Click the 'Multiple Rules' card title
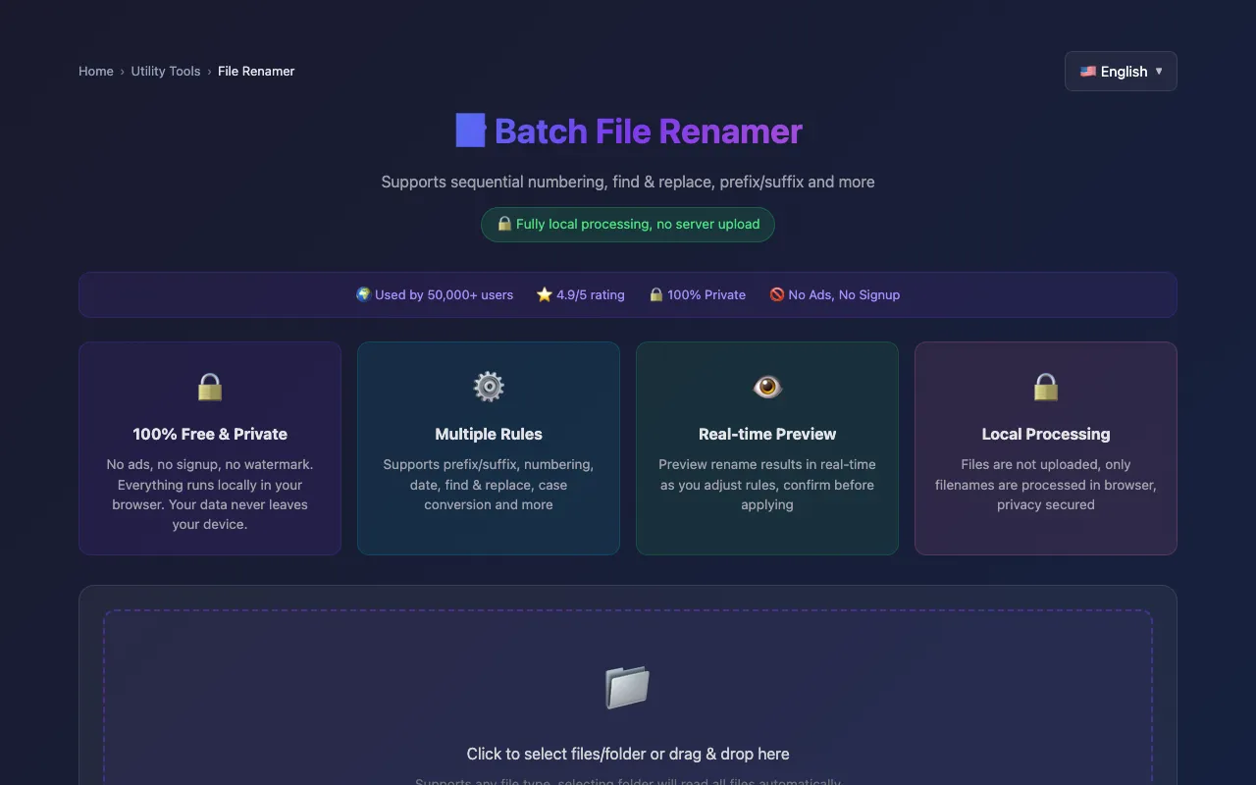Viewport: 1256px width, 785px height. point(489,434)
